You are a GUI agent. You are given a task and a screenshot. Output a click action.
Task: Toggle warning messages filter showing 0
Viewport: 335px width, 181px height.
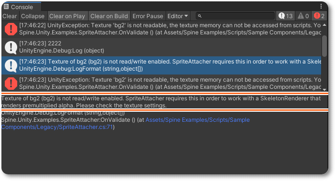[303, 16]
